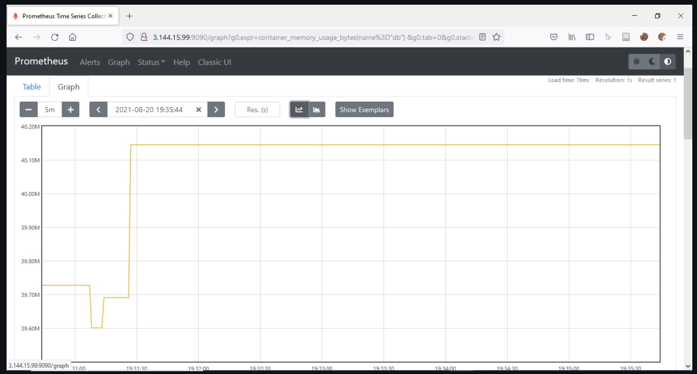Close the Prometheus Time Series tab
Viewport: 697px width, 374px height.
pos(110,16)
